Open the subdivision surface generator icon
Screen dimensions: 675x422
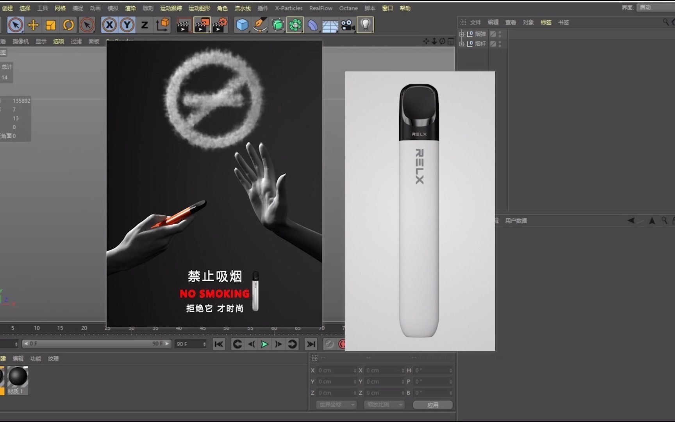(278, 25)
